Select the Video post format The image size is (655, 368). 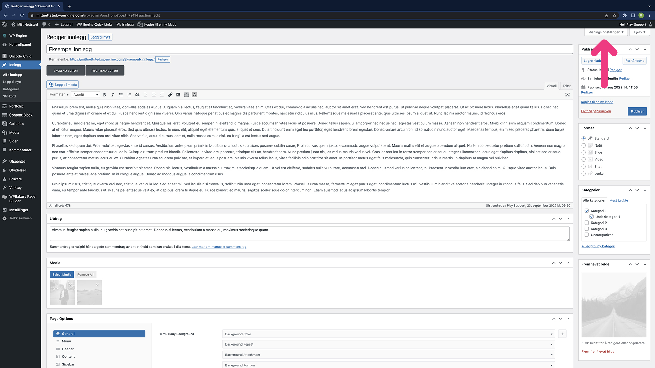583,159
